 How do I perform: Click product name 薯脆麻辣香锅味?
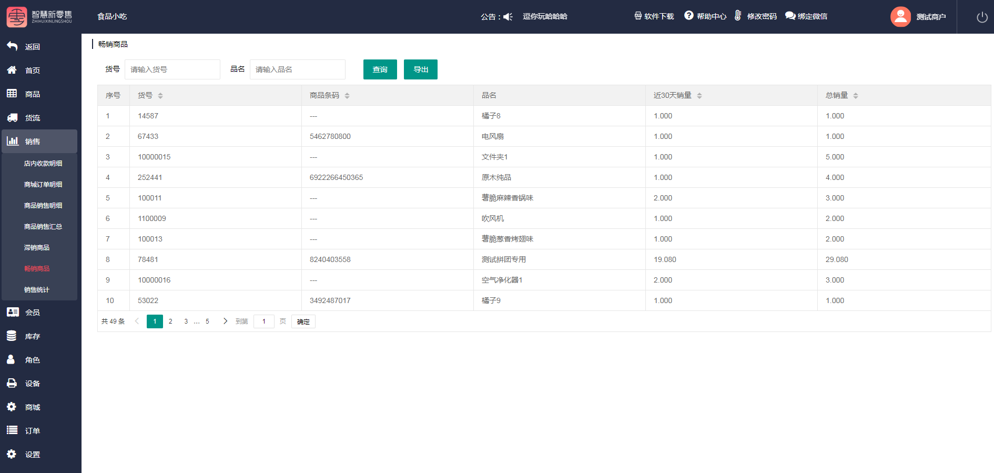click(508, 198)
